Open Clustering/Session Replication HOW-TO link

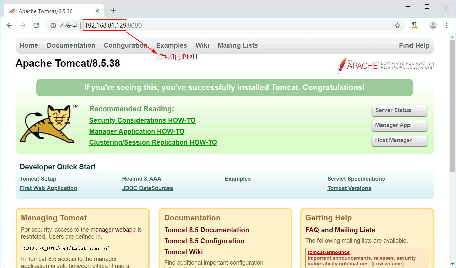point(153,142)
